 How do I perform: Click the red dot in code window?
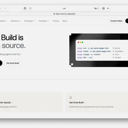point(78,42)
